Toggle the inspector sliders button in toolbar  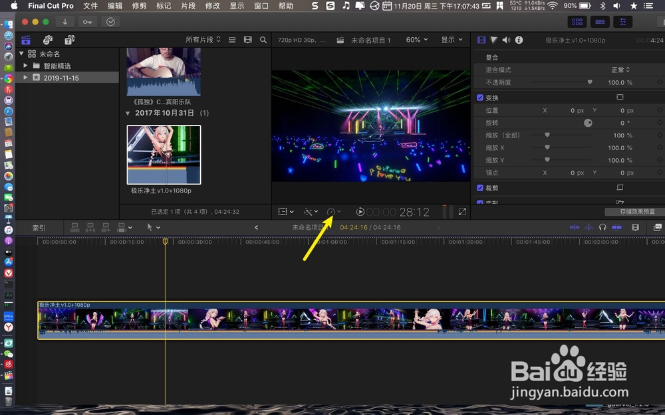tap(622, 22)
